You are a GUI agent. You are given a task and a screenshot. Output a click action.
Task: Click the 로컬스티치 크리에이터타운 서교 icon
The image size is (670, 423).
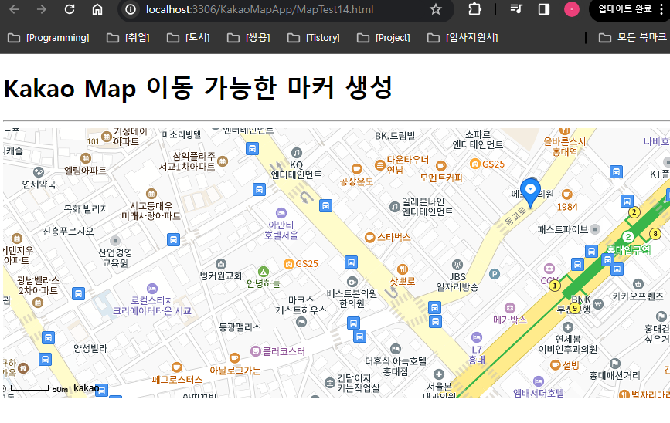point(152,289)
